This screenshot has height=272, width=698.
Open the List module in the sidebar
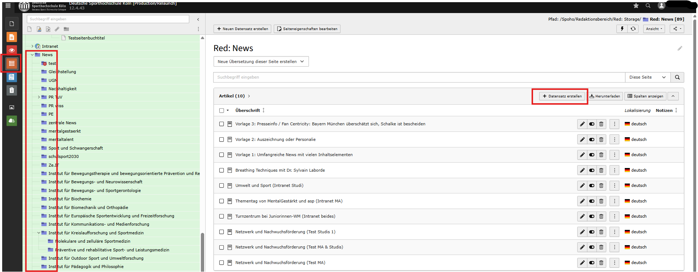[12, 64]
